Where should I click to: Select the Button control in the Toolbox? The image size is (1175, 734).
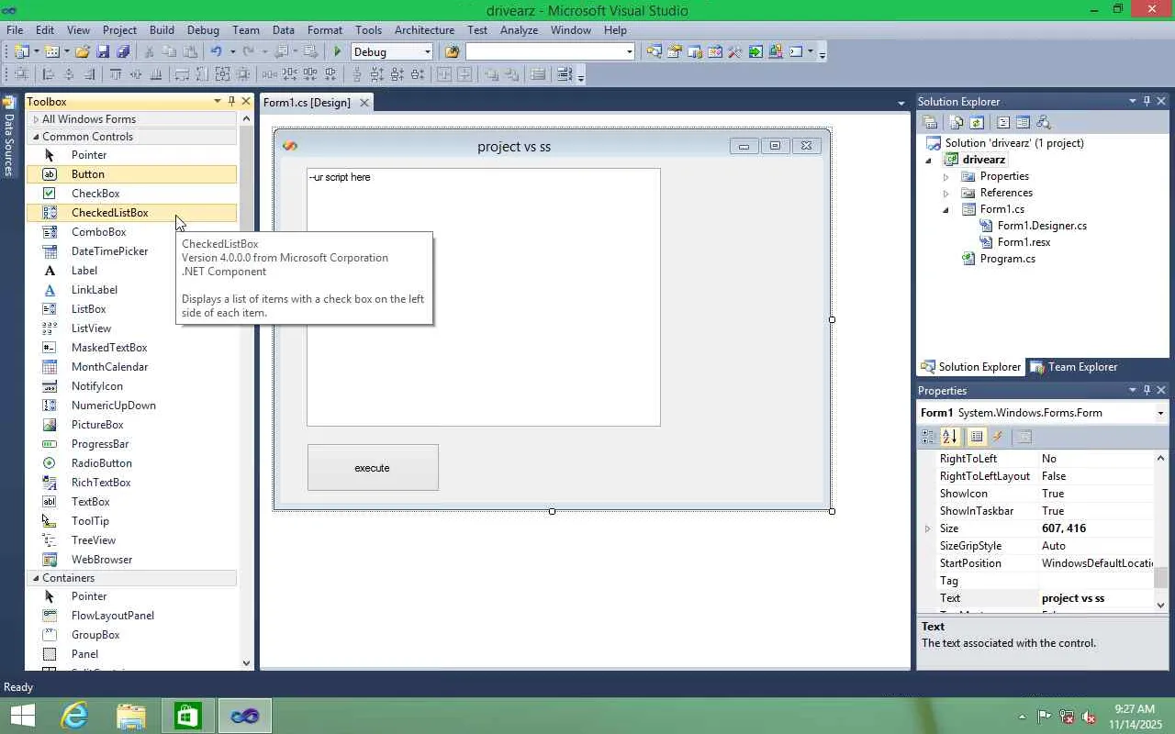[131, 174]
